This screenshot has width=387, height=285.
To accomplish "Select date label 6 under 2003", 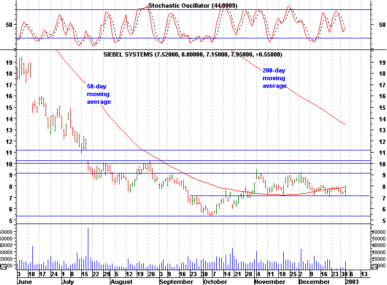I will click(x=351, y=274).
